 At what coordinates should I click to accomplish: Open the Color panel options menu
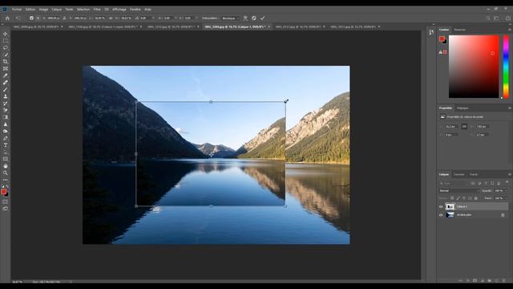coord(510,30)
